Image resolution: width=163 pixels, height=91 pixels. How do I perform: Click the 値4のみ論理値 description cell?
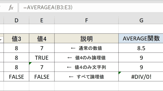coord(87,58)
